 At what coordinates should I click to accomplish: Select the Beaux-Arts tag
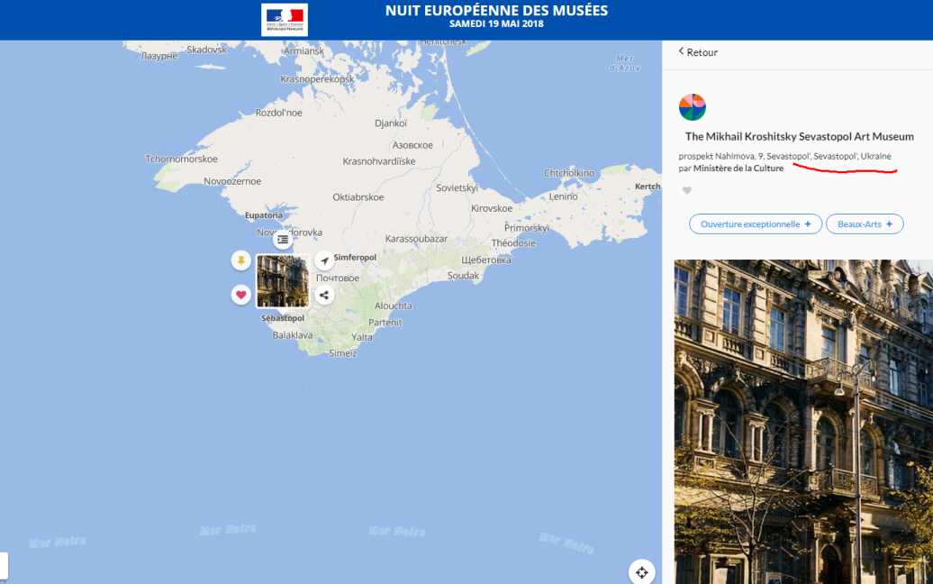point(865,224)
